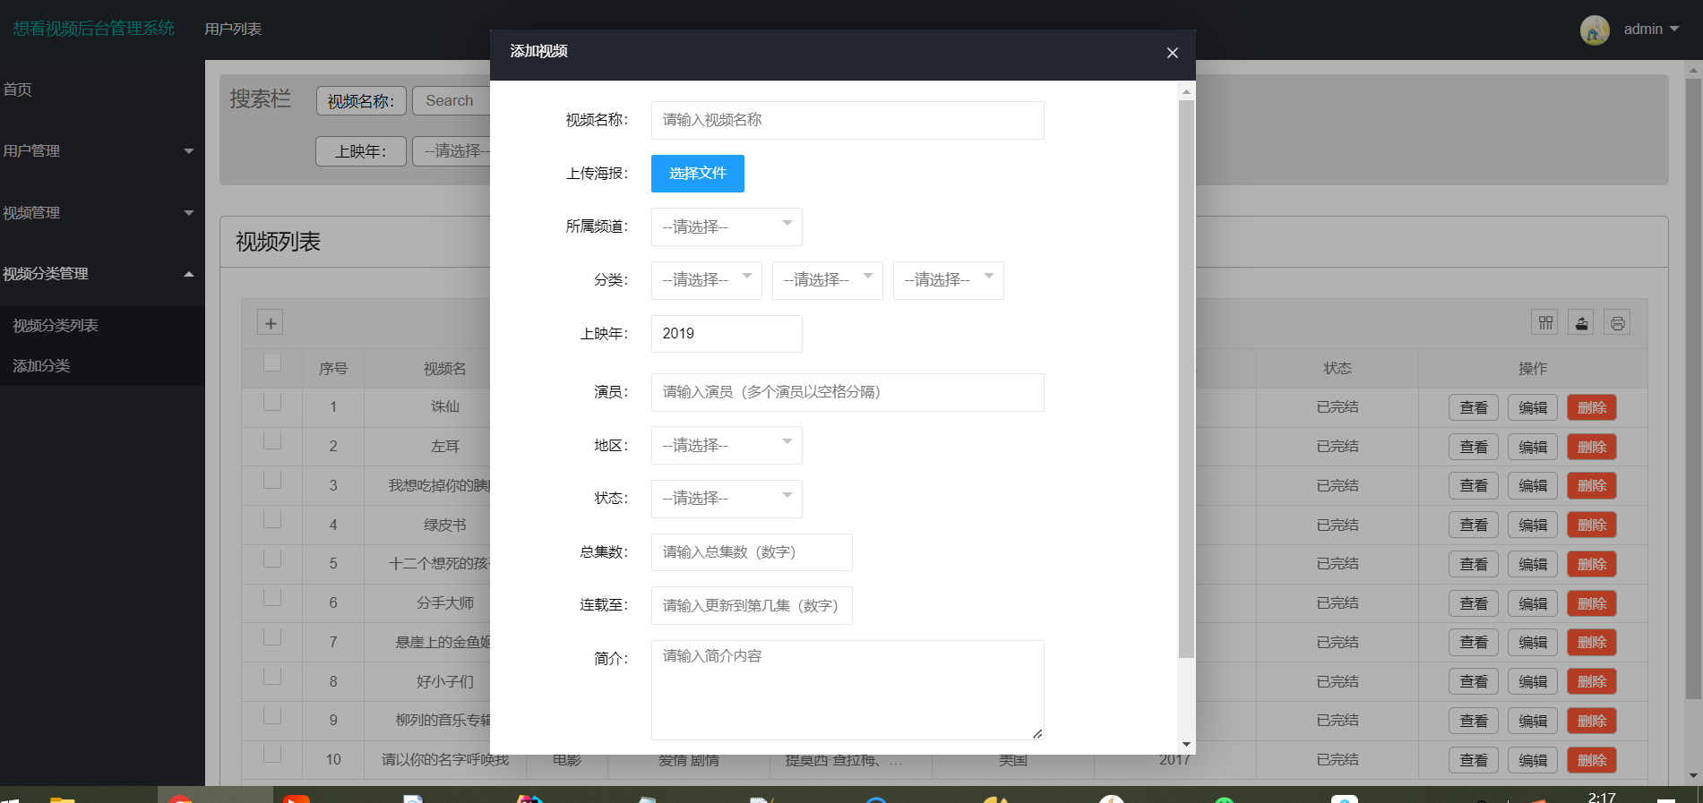Open 添加分类 submenu item
Screen dimensions: 1703x803
tap(41, 366)
